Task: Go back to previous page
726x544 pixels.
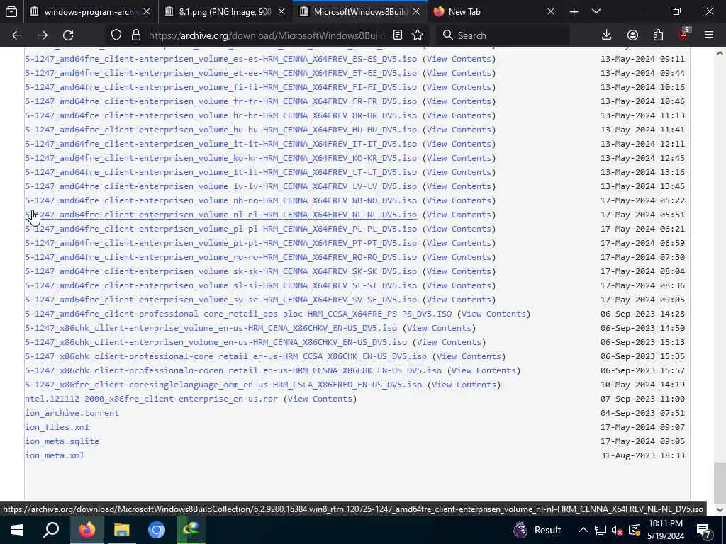Action: point(17,35)
